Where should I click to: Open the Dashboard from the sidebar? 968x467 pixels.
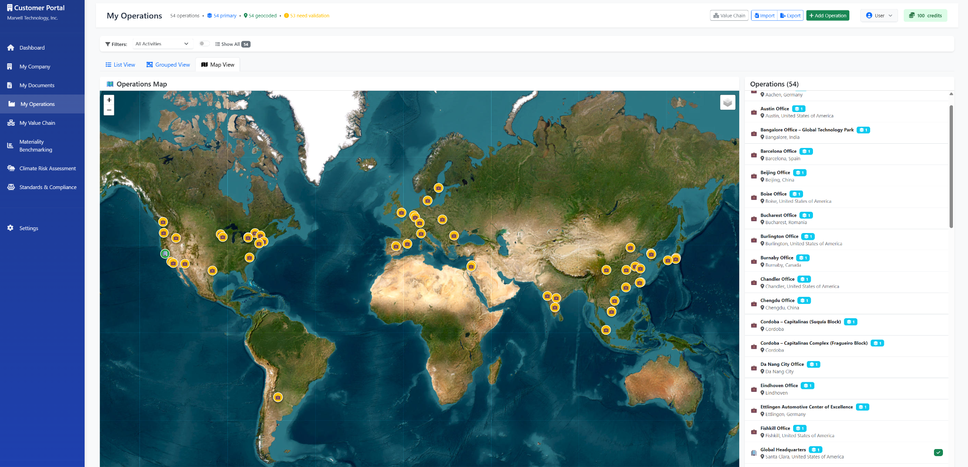click(32, 47)
